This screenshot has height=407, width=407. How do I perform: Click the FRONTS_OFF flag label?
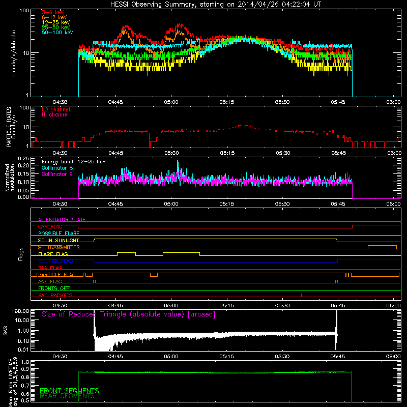[x=54, y=288]
